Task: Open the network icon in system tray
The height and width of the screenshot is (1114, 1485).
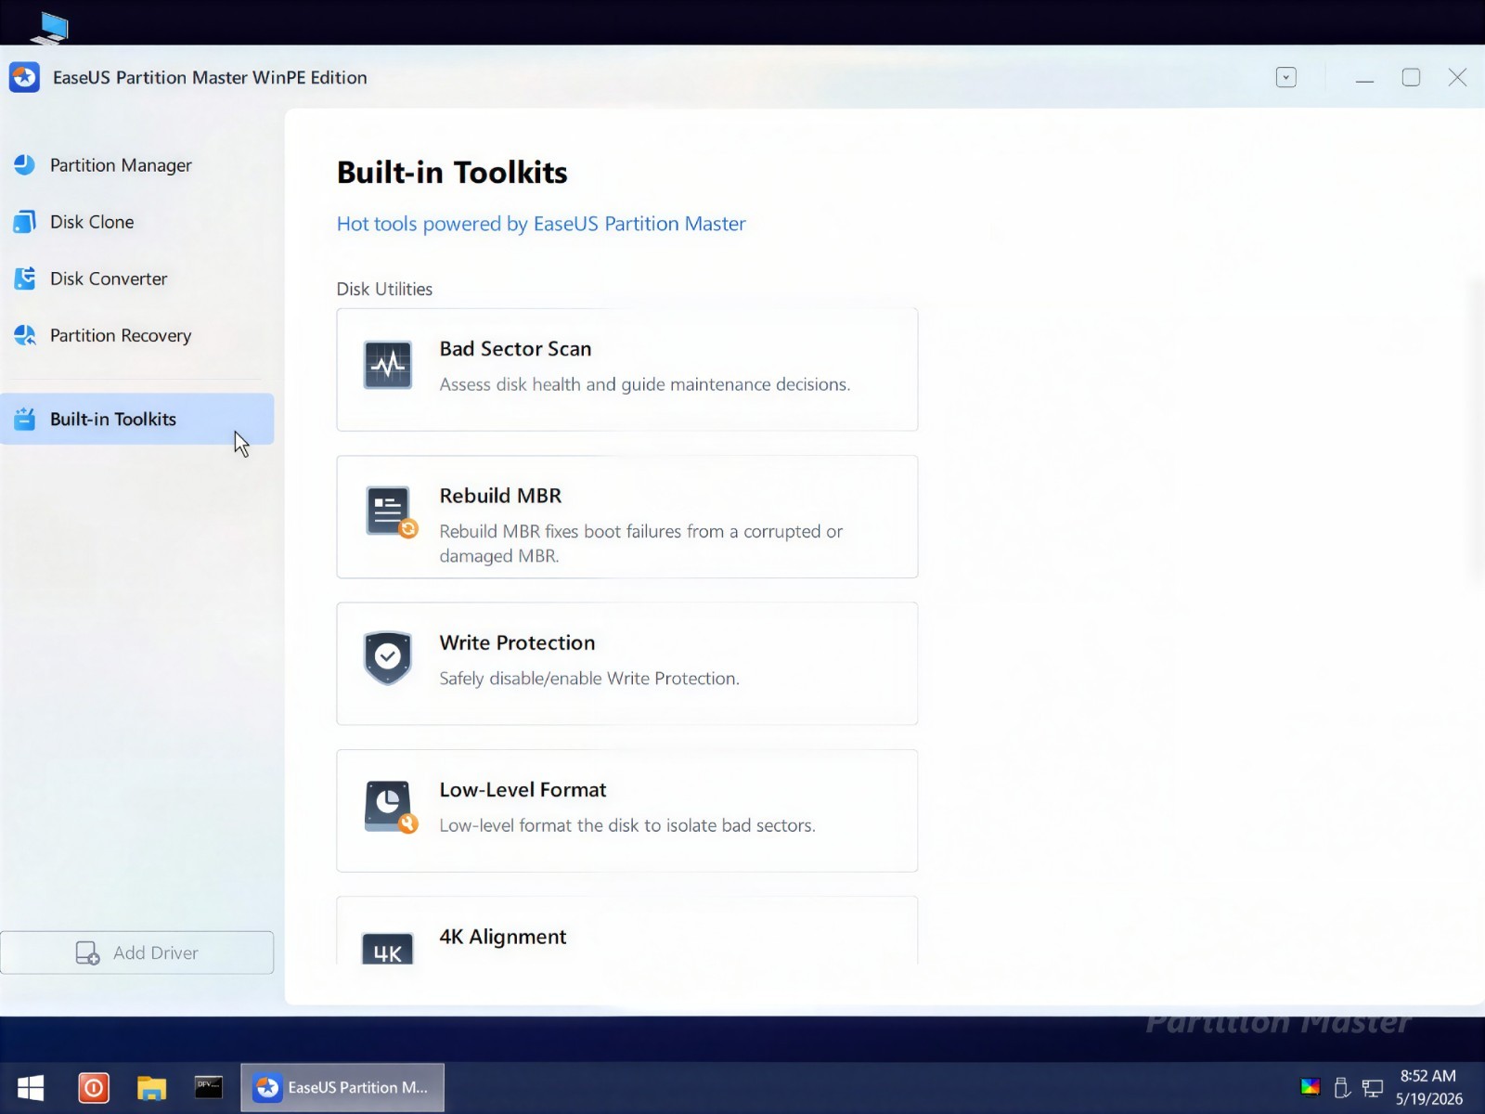Action: [x=1373, y=1087]
